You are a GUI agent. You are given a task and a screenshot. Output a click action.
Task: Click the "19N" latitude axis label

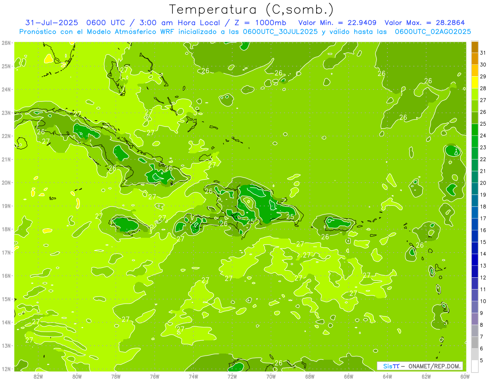(6, 206)
